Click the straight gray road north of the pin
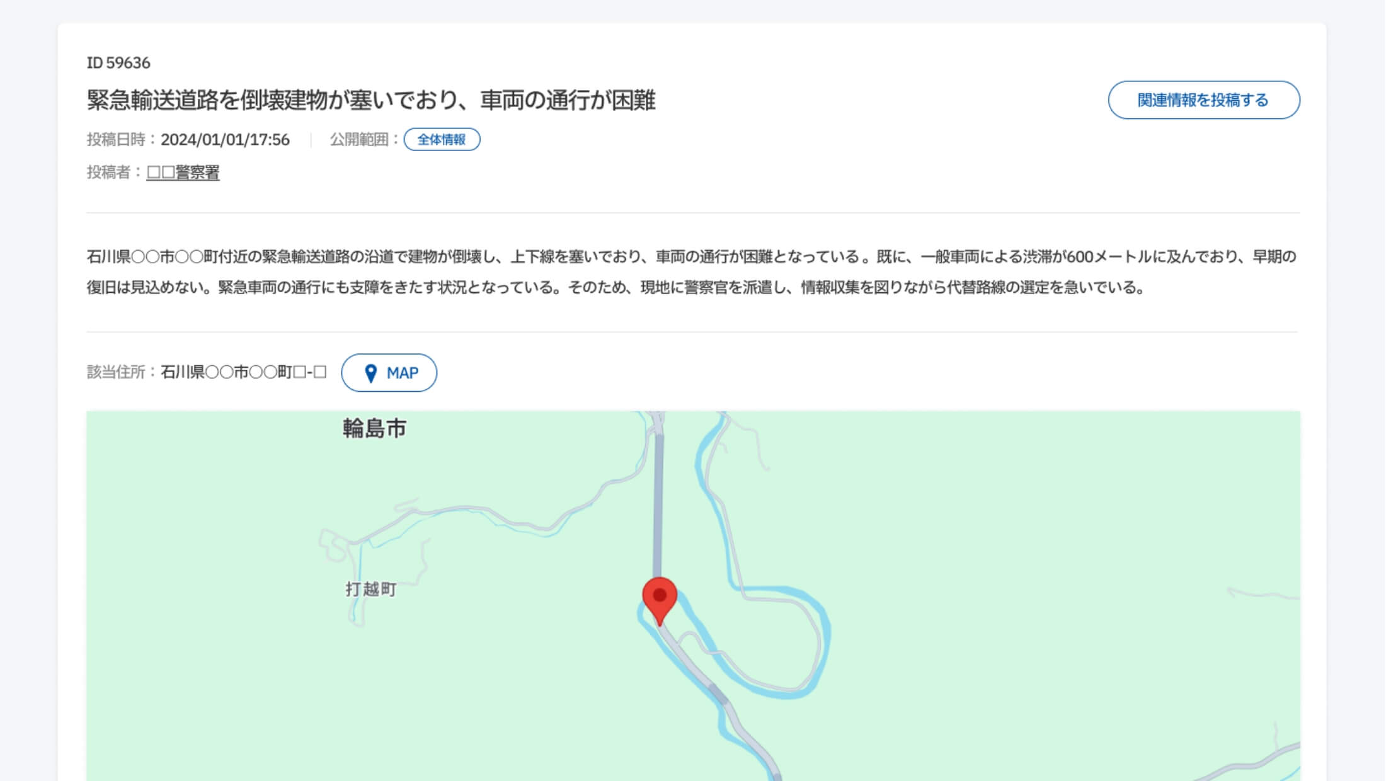Screen dimensions: 1386x781 pos(658,504)
